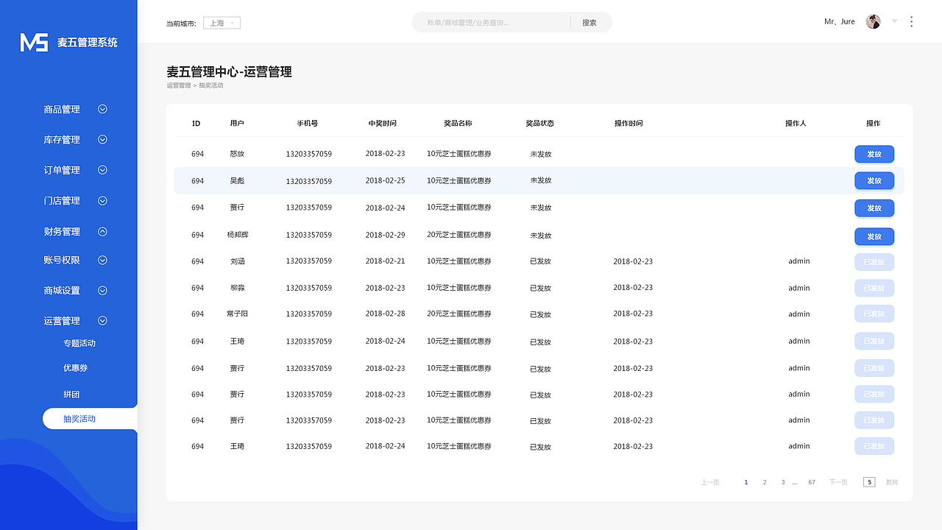This screenshot has width=942, height=530.
Task: Click the 奖品状态 column header
Action: [x=539, y=123]
